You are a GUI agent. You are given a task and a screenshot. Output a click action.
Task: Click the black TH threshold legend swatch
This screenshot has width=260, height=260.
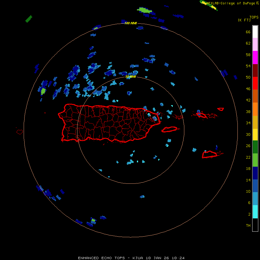[255, 225]
